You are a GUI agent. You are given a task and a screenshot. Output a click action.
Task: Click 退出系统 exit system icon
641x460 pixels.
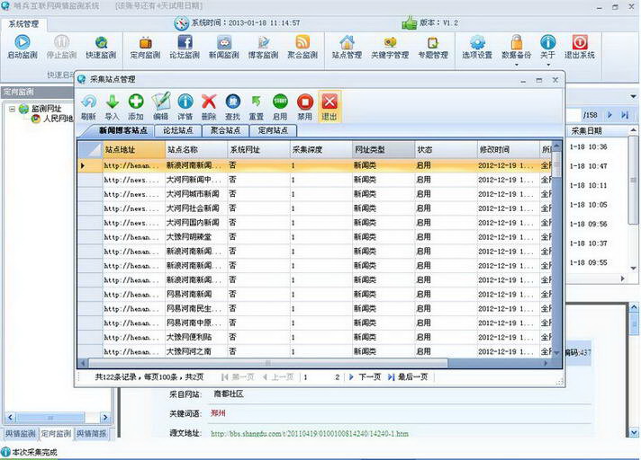pyautogui.click(x=579, y=47)
